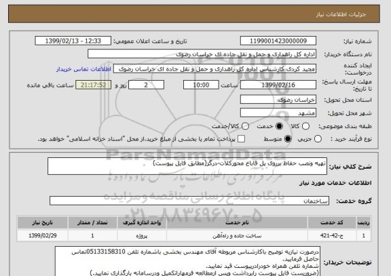
Task: Click the deadline date field 1399/02/16
Action: (278, 85)
